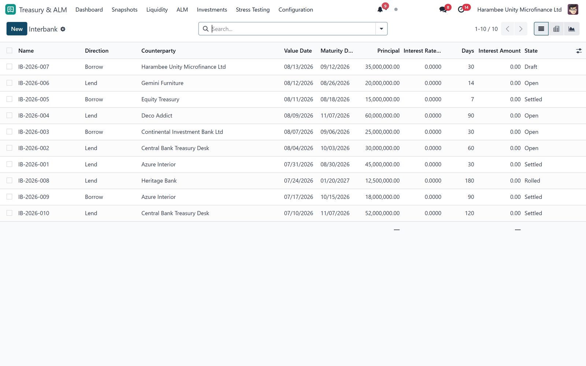586x366 pixels.
Task: Select the IB-2026-001 row checkbox
Action: 10,164
